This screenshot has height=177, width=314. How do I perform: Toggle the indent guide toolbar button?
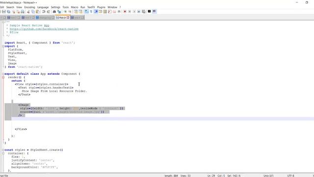96,12
